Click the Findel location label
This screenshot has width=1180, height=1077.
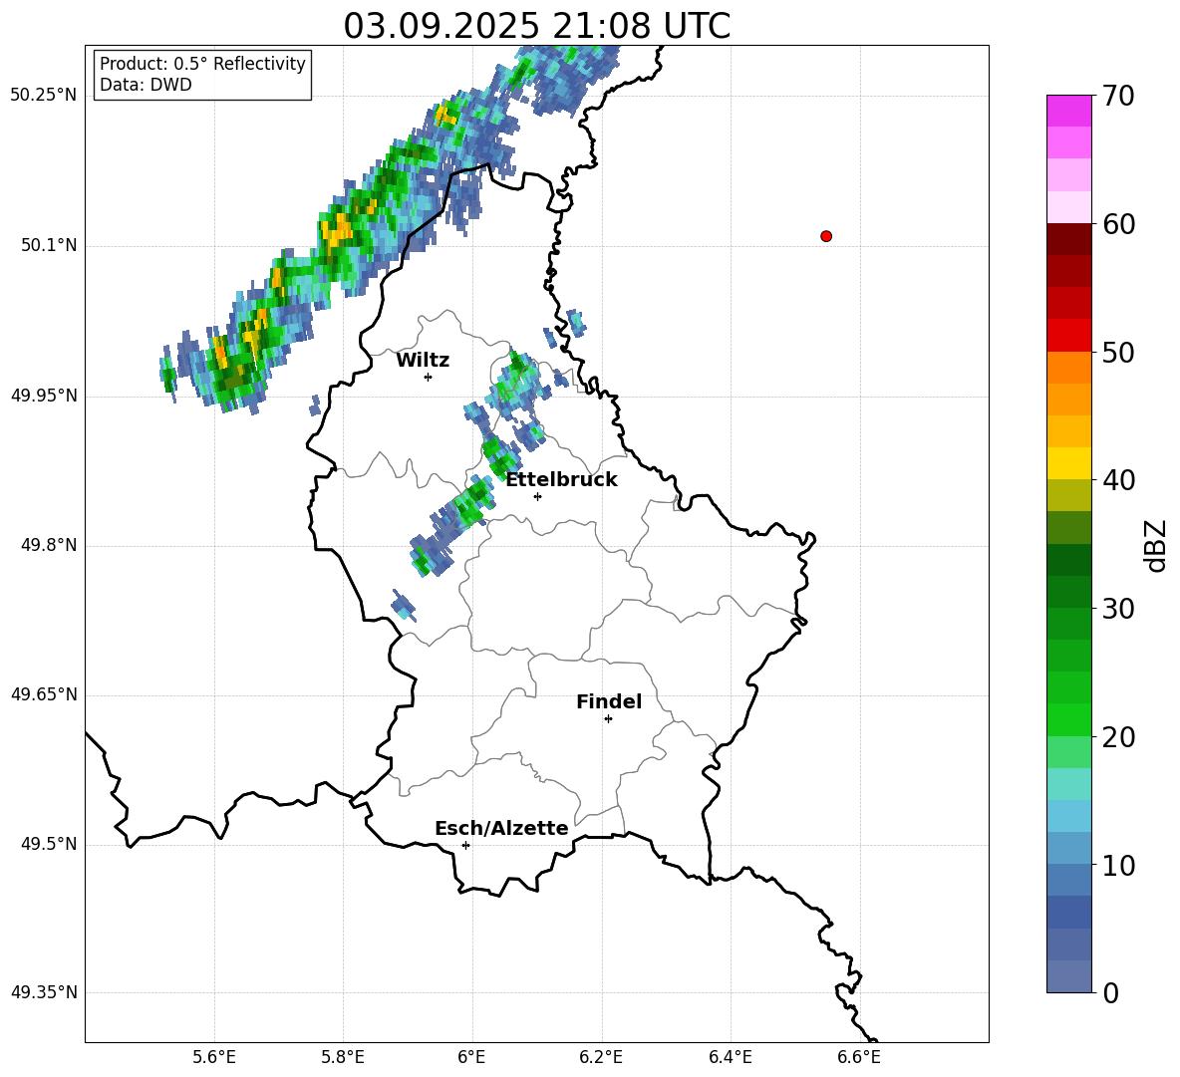pos(609,701)
